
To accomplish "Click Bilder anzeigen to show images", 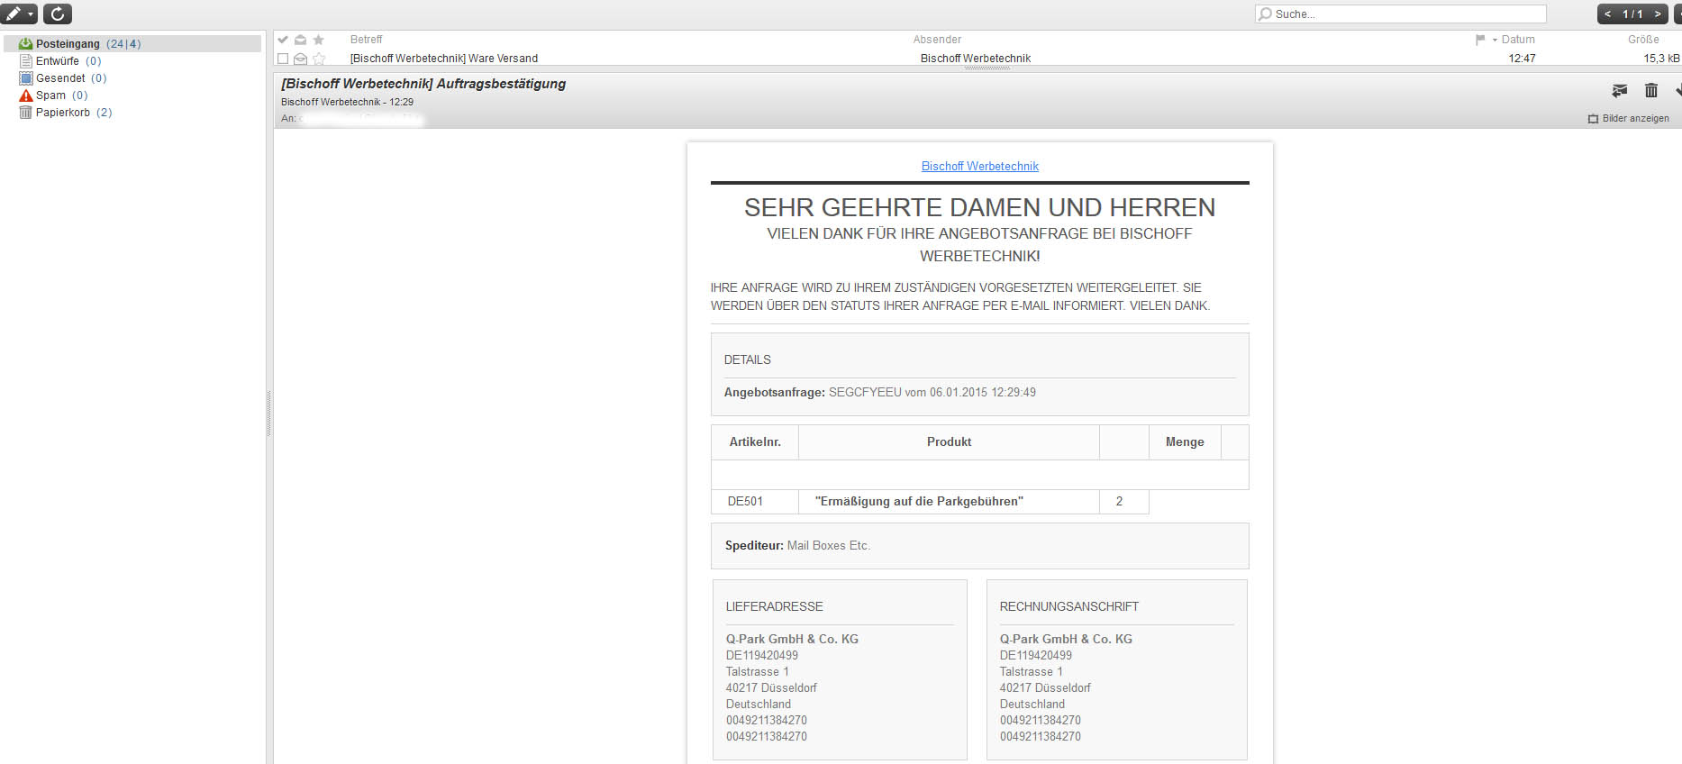I will 1629,119.
